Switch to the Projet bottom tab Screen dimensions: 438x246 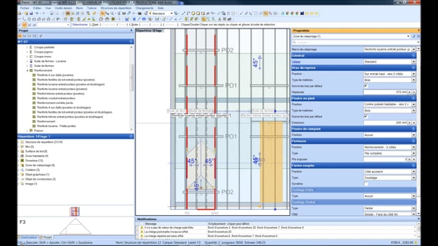(x=46, y=237)
